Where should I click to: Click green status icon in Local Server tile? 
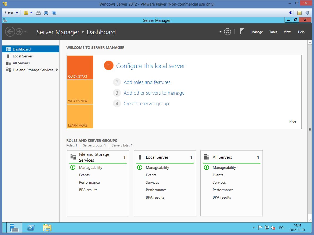[x=139, y=167]
